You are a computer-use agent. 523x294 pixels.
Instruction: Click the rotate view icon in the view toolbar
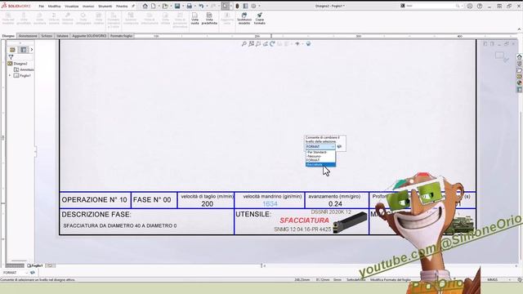[272, 43]
